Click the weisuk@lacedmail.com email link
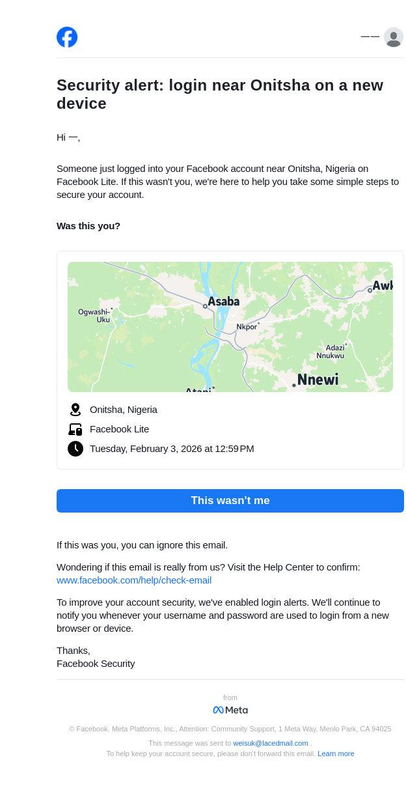The image size is (406, 790). coord(271,743)
